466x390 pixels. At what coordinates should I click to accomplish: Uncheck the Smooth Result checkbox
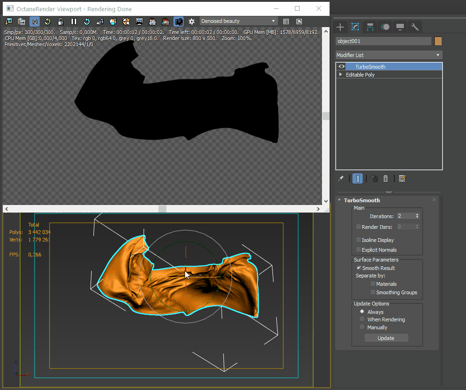pos(358,268)
